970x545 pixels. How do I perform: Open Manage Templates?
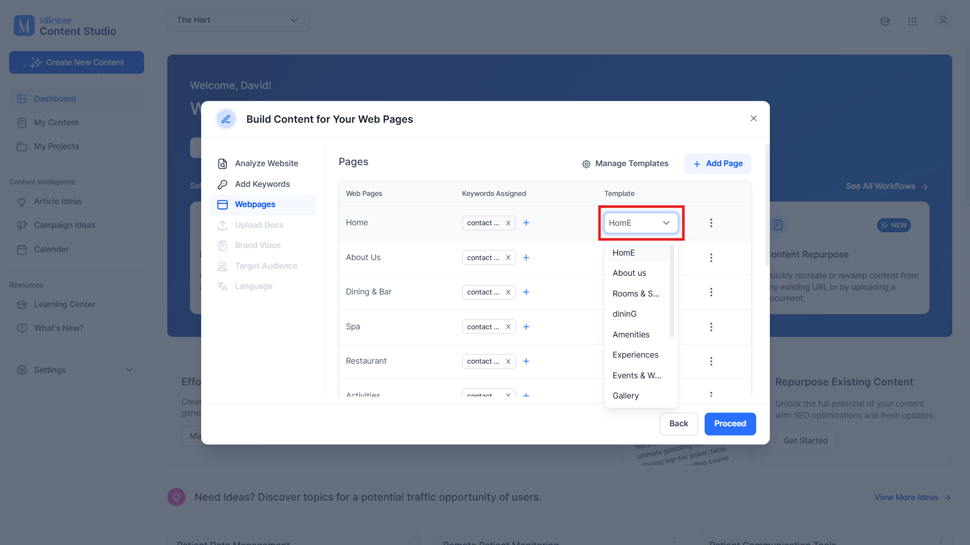coord(625,164)
